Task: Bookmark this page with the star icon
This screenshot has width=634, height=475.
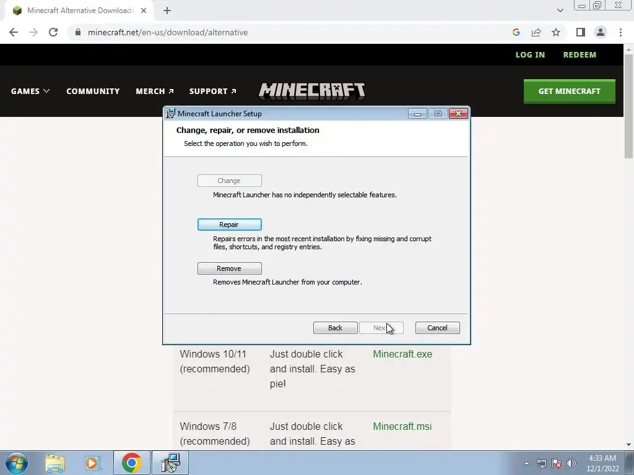Action: (556, 32)
